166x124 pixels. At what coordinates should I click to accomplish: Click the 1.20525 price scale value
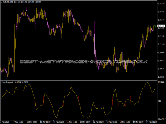[161, 77]
